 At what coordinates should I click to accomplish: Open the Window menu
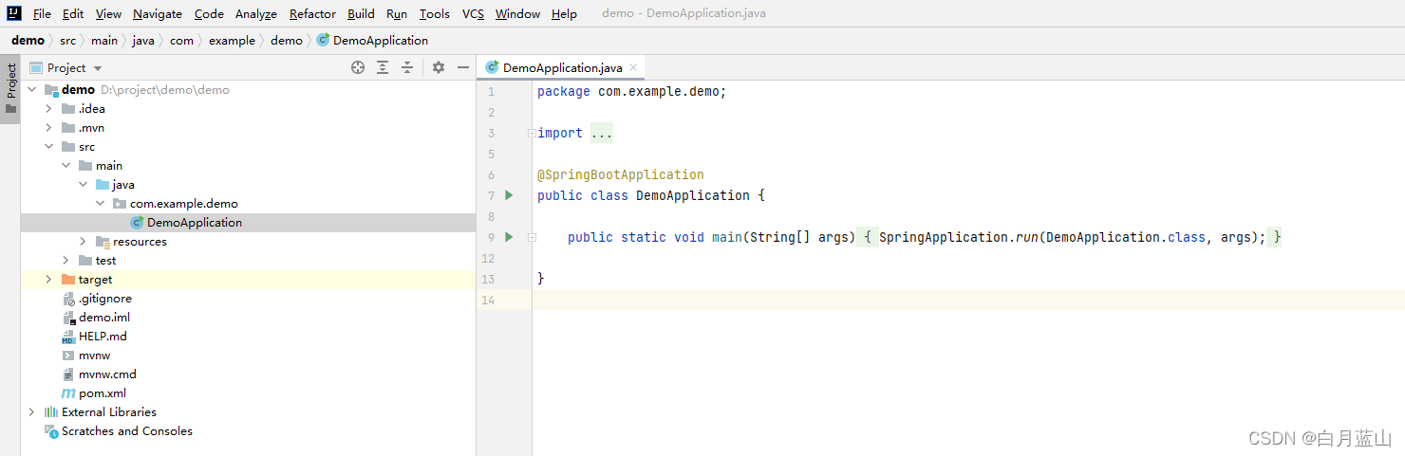coord(518,13)
